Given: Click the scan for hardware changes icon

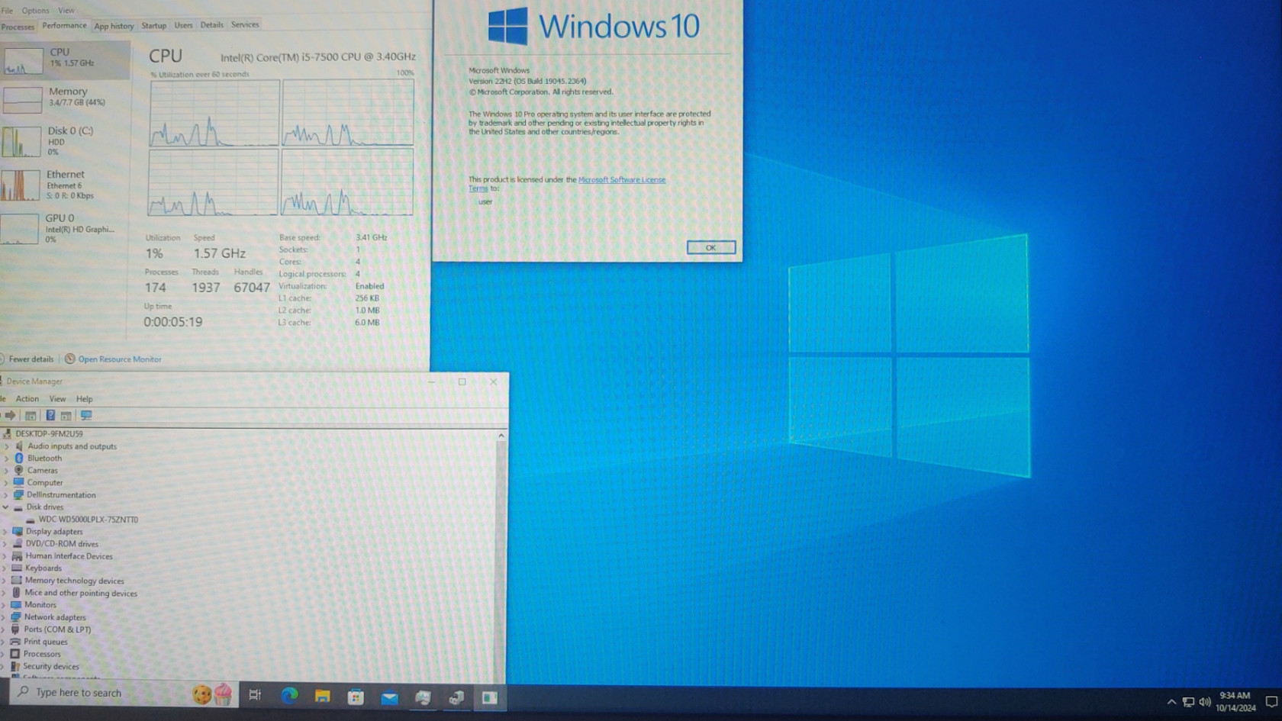Looking at the screenshot, I should 86,416.
